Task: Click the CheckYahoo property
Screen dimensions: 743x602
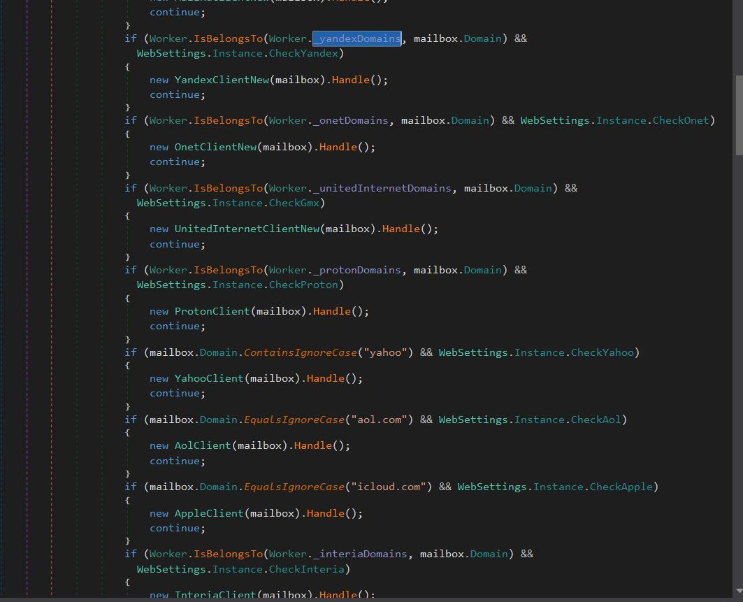Action: tap(602, 352)
